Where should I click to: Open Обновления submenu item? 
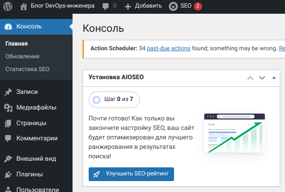pyautogui.click(x=22, y=56)
